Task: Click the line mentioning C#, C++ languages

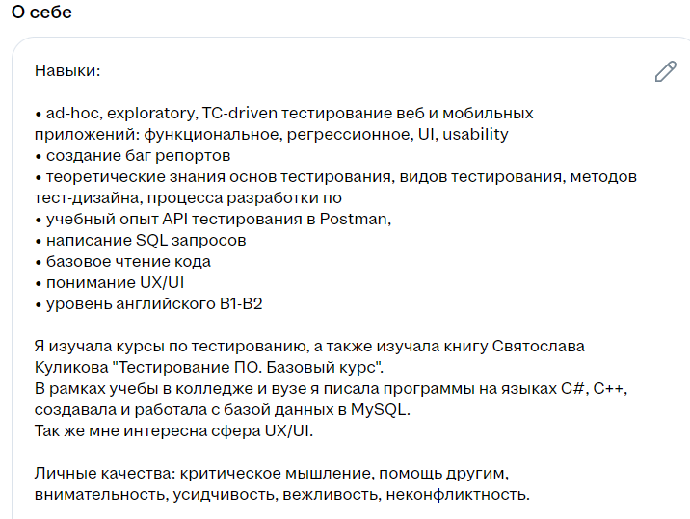Action: pyautogui.click(x=331, y=388)
